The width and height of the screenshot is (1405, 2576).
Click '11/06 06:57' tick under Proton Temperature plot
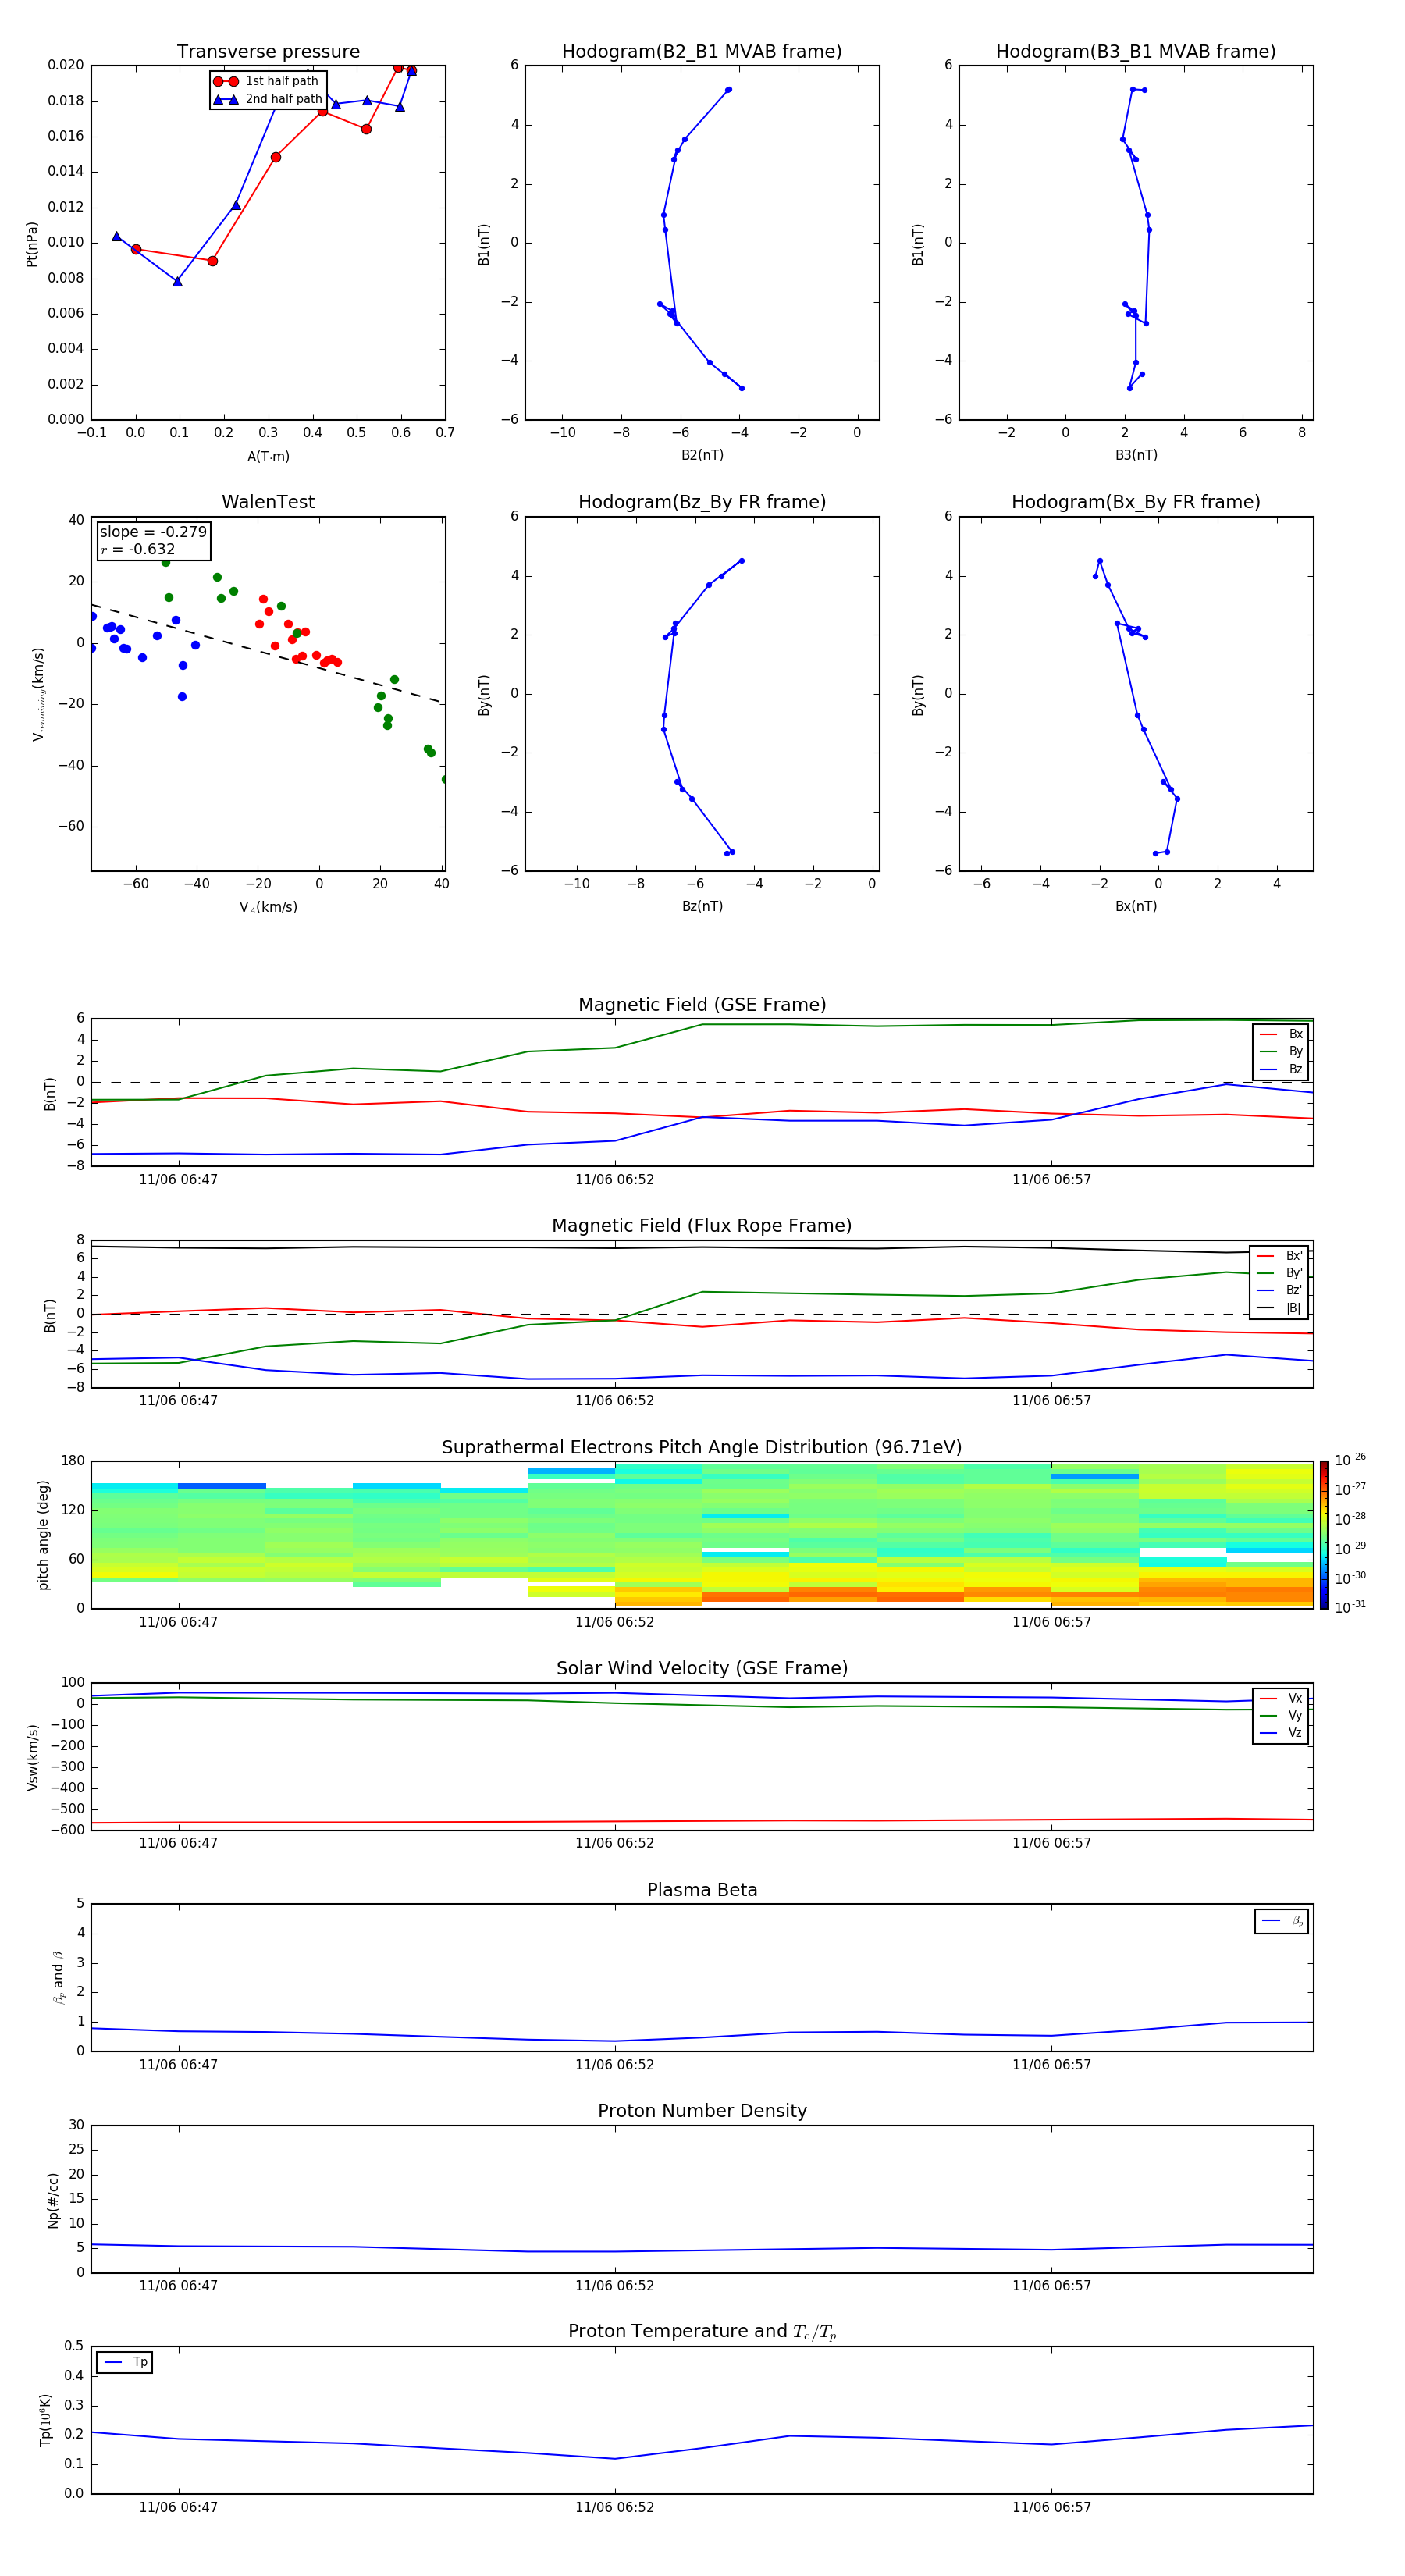1051,2508
